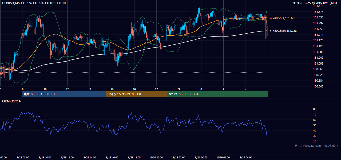Click the 5/25 08:00 date axis label
This screenshot has height=160, width=341.
pos(22,158)
